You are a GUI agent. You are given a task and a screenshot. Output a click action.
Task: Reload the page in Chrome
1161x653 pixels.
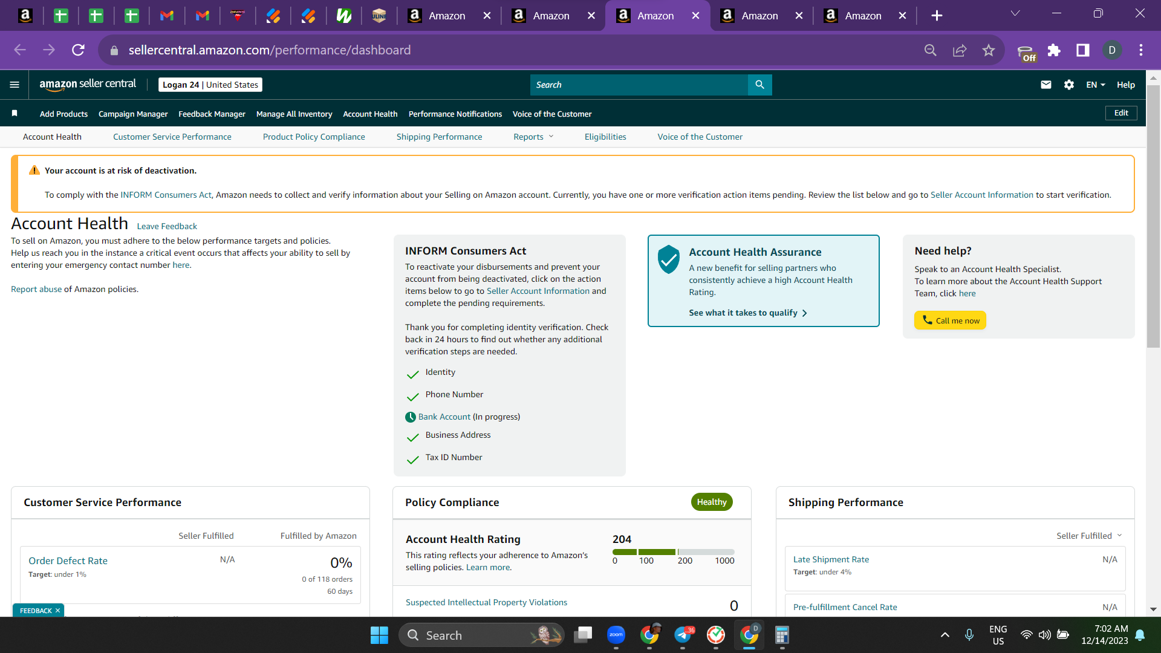coord(78,50)
